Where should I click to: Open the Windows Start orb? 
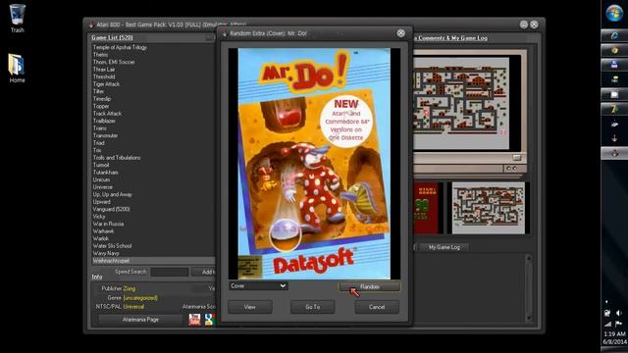[x=614, y=13]
